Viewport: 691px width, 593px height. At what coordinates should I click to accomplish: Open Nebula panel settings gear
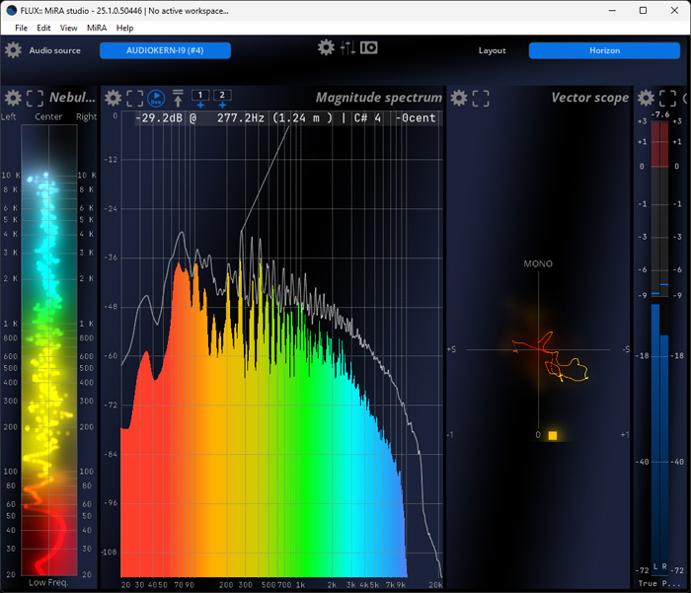(13, 98)
